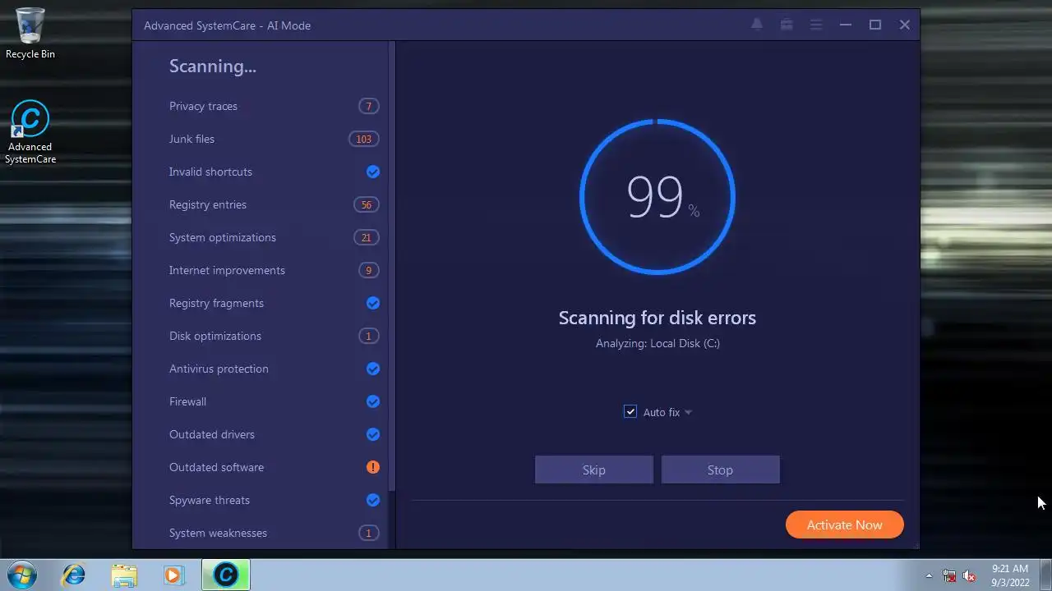Open the hamburger options menu

(x=816, y=25)
